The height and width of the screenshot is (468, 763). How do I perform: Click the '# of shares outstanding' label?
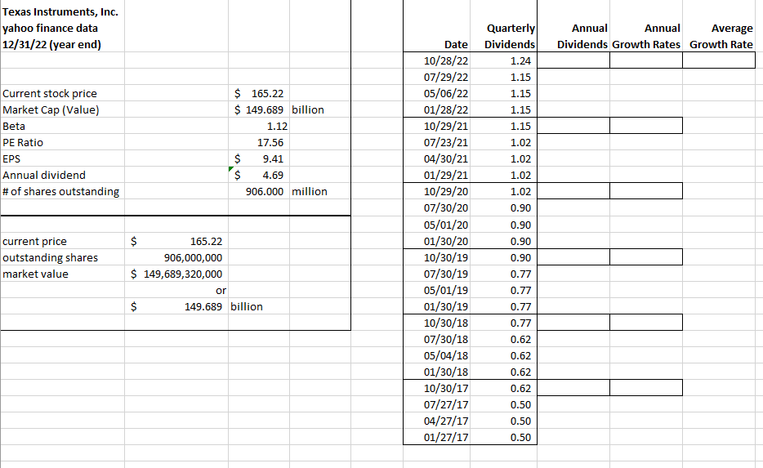(60, 191)
